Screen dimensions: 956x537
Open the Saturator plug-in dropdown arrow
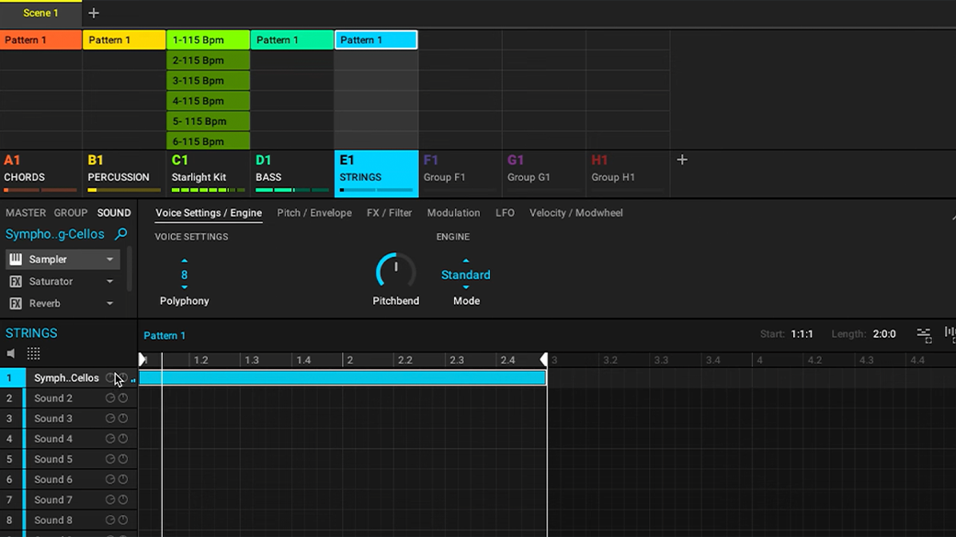tap(109, 281)
